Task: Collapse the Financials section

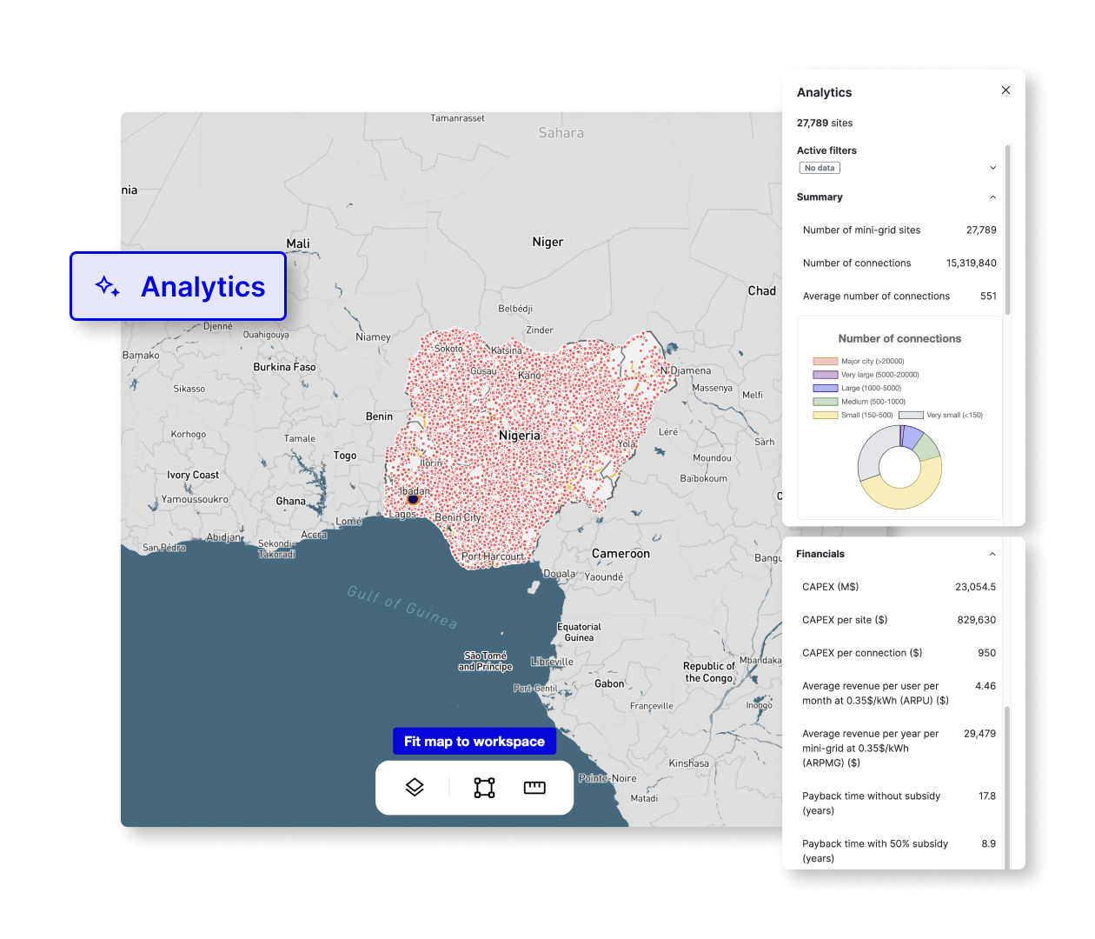Action: click(x=992, y=554)
